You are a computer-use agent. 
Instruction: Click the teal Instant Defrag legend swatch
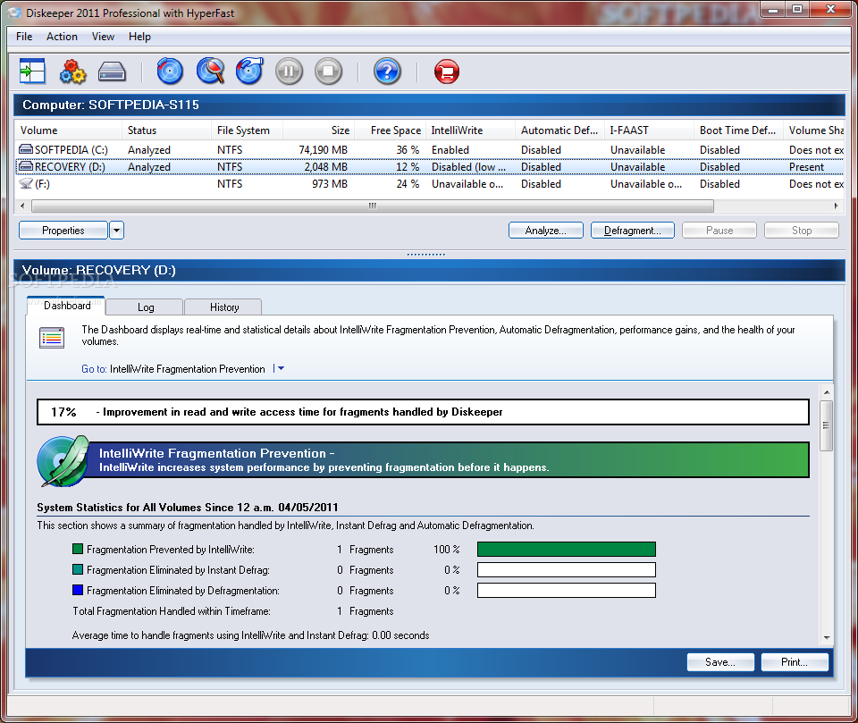coord(78,569)
